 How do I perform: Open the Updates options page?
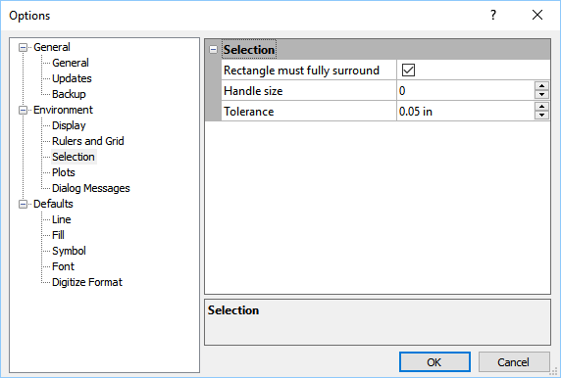(x=72, y=78)
